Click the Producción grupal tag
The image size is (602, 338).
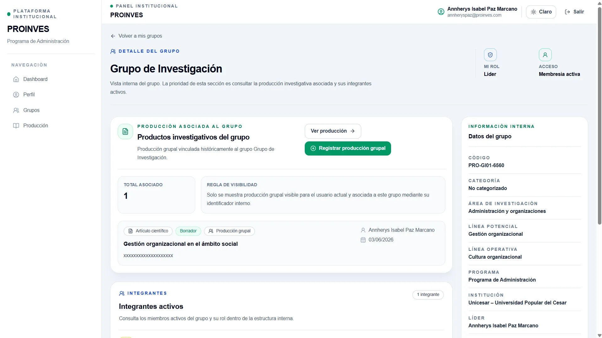(229, 231)
